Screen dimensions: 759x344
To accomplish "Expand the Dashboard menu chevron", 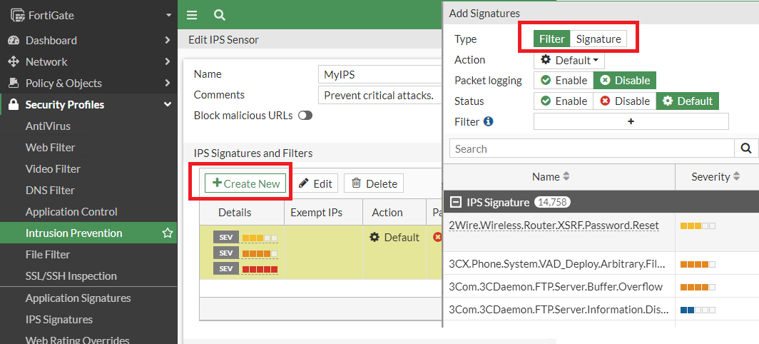I will pyautogui.click(x=168, y=40).
